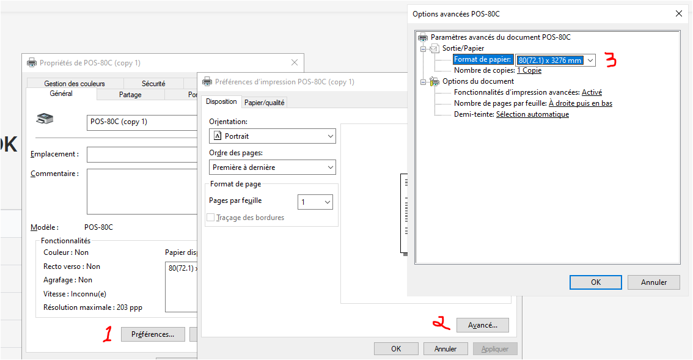Click the Recto verso : Non text

[71, 266]
